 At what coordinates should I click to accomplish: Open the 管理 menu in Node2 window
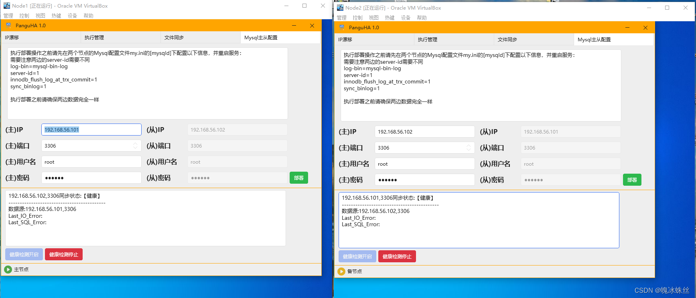click(342, 18)
